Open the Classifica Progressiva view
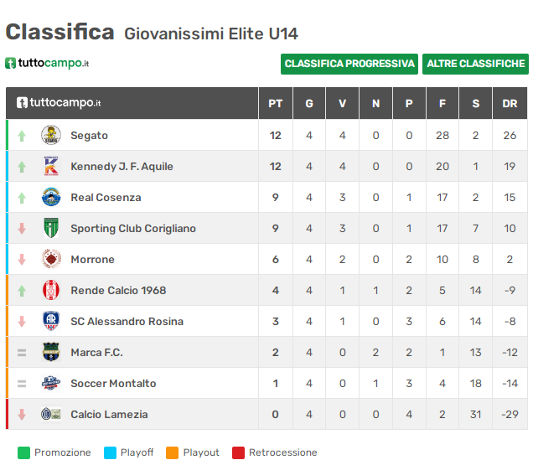Screen dimensions: 533x460 click(349, 64)
